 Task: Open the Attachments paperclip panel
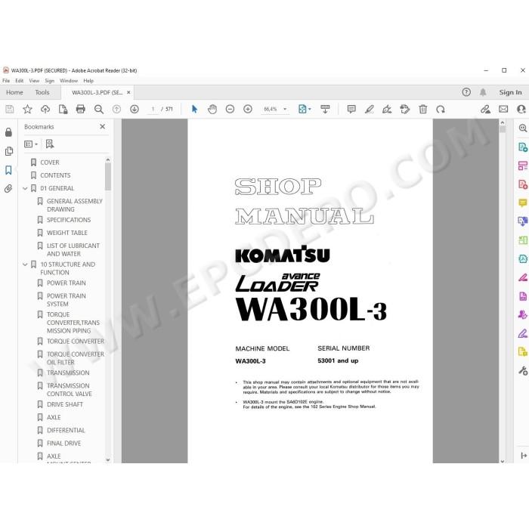click(9, 189)
